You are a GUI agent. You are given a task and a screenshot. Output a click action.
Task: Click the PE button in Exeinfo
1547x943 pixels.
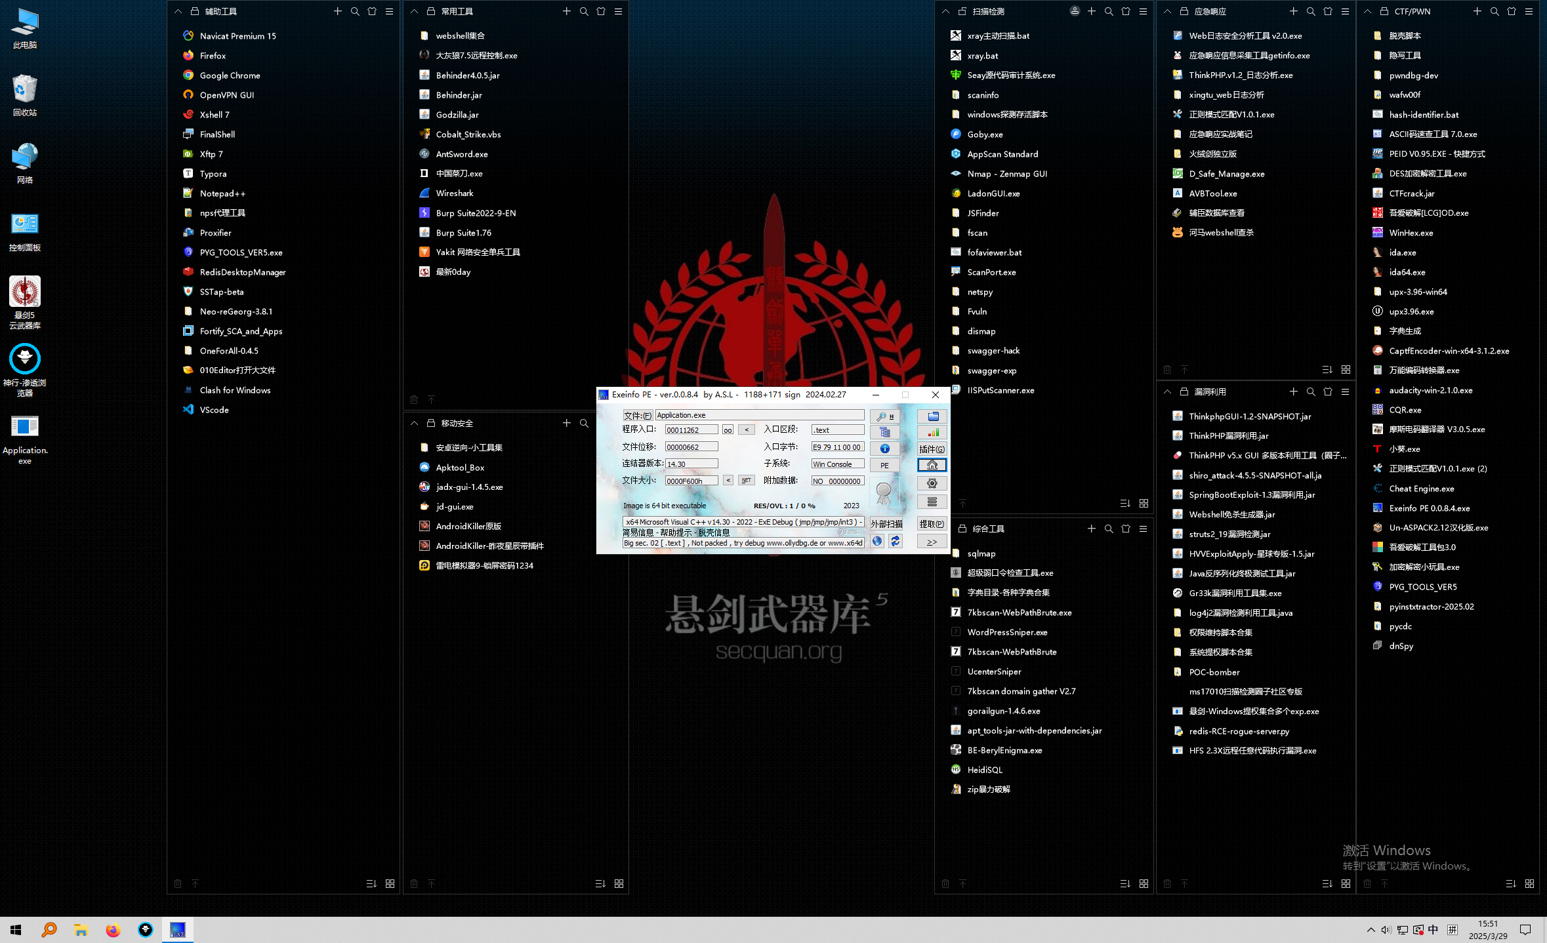tap(884, 466)
